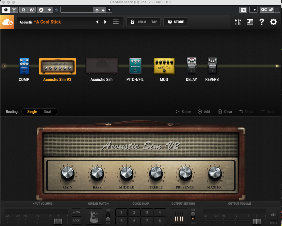
Task: Click the plugin A/B compare button
Action: (x=14, y=10)
